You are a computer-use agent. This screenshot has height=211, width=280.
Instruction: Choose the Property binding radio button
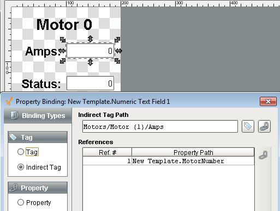(21, 202)
